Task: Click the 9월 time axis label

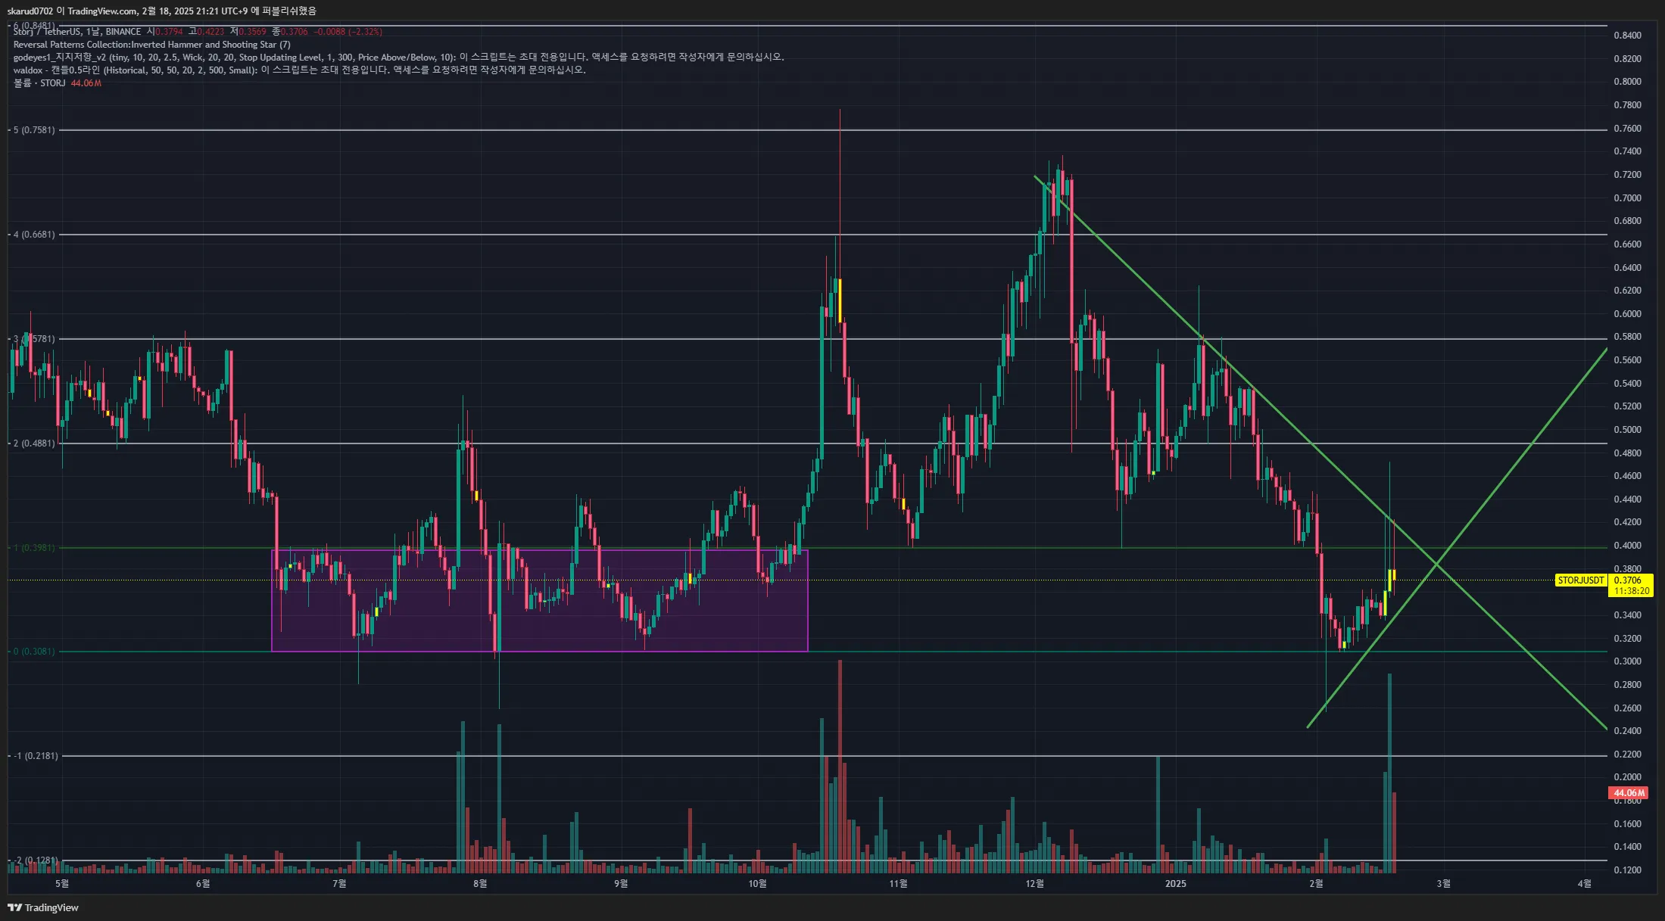Action: coord(621,884)
